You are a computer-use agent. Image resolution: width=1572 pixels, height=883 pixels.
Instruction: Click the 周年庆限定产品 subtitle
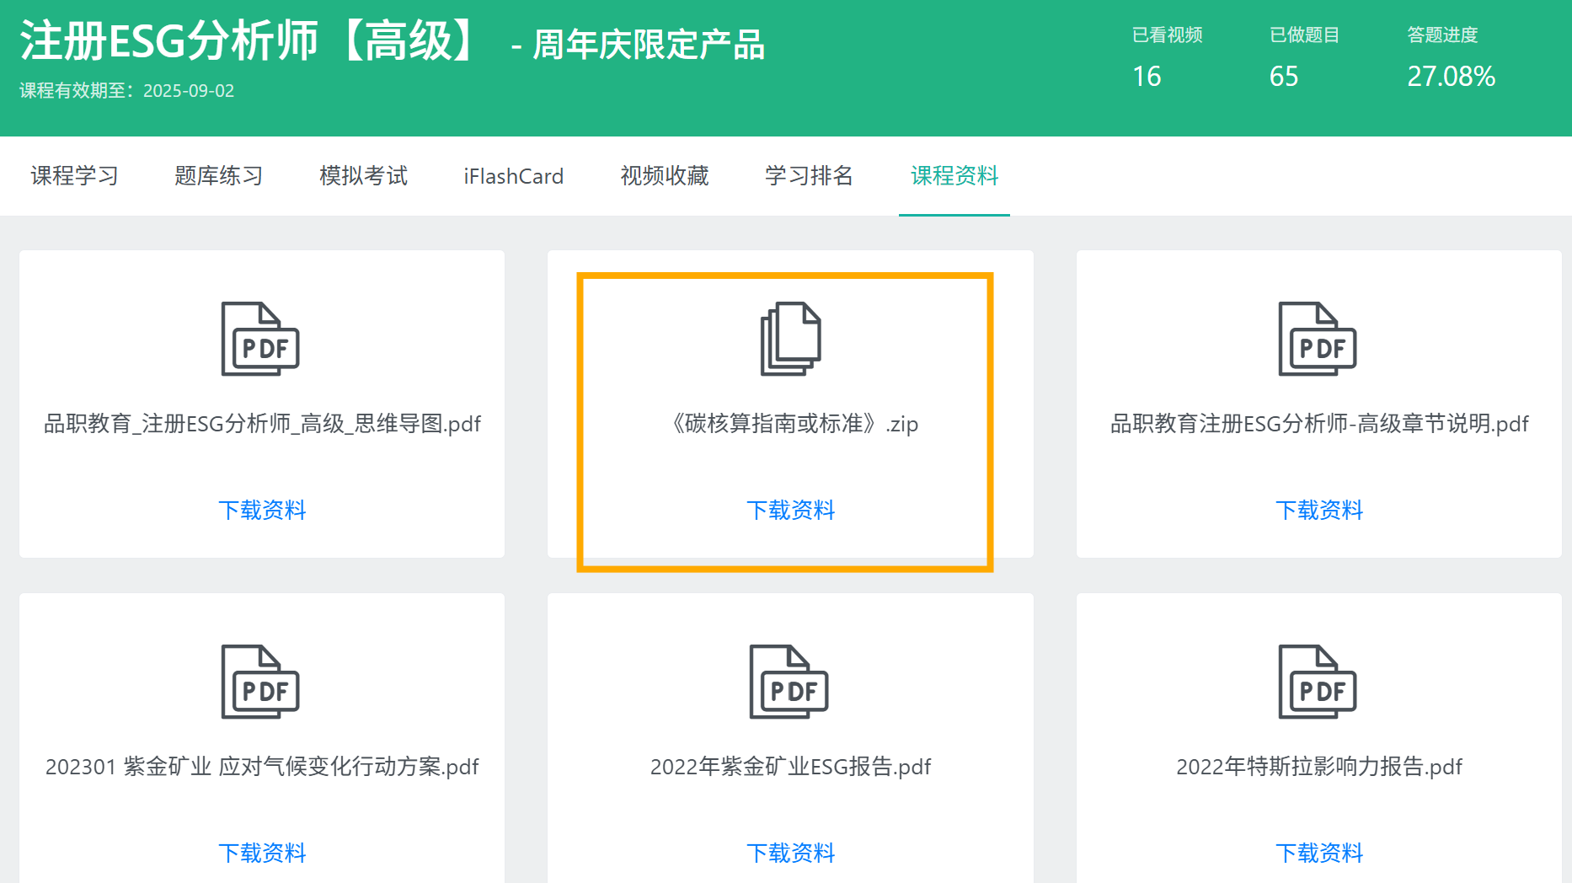tap(649, 45)
